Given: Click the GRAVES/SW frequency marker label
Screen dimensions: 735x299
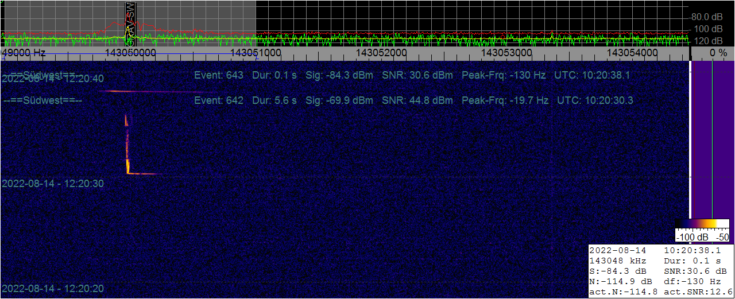Looking at the screenshot, I should [130, 23].
